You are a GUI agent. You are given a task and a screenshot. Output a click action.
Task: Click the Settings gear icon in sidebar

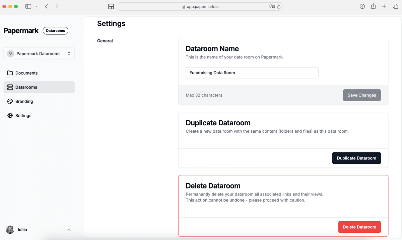[10, 116]
